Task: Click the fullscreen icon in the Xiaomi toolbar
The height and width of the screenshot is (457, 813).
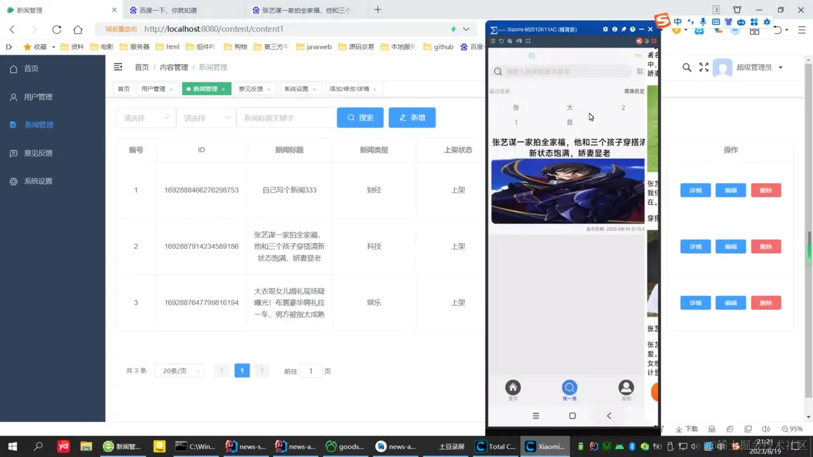Action: point(528,41)
